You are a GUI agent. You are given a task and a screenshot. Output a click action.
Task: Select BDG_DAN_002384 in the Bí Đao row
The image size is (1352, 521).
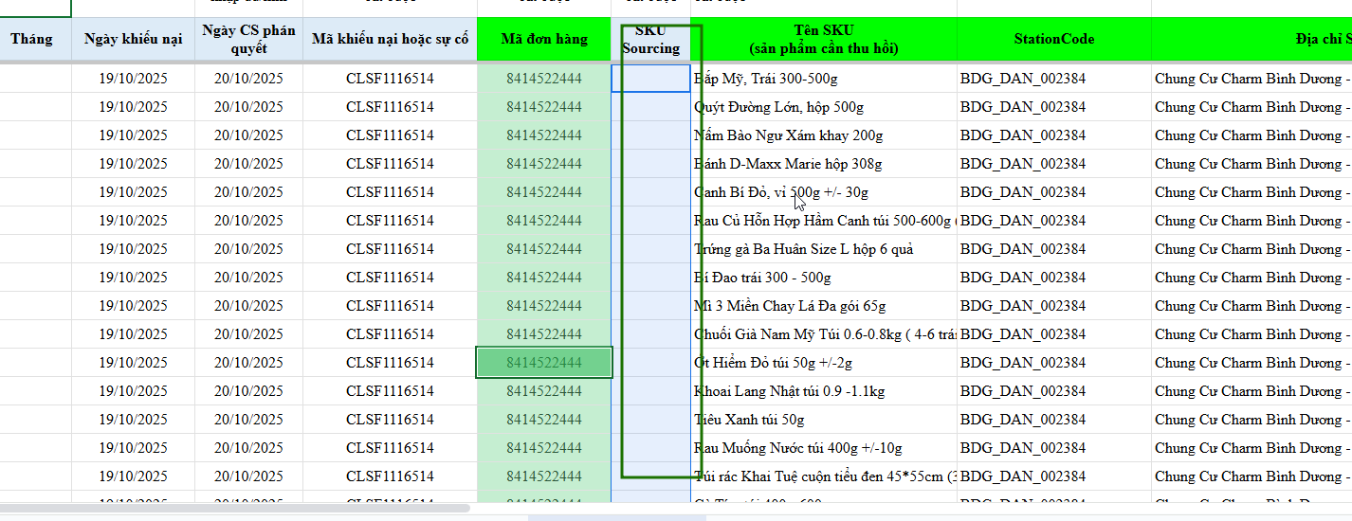click(x=1054, y=278)
